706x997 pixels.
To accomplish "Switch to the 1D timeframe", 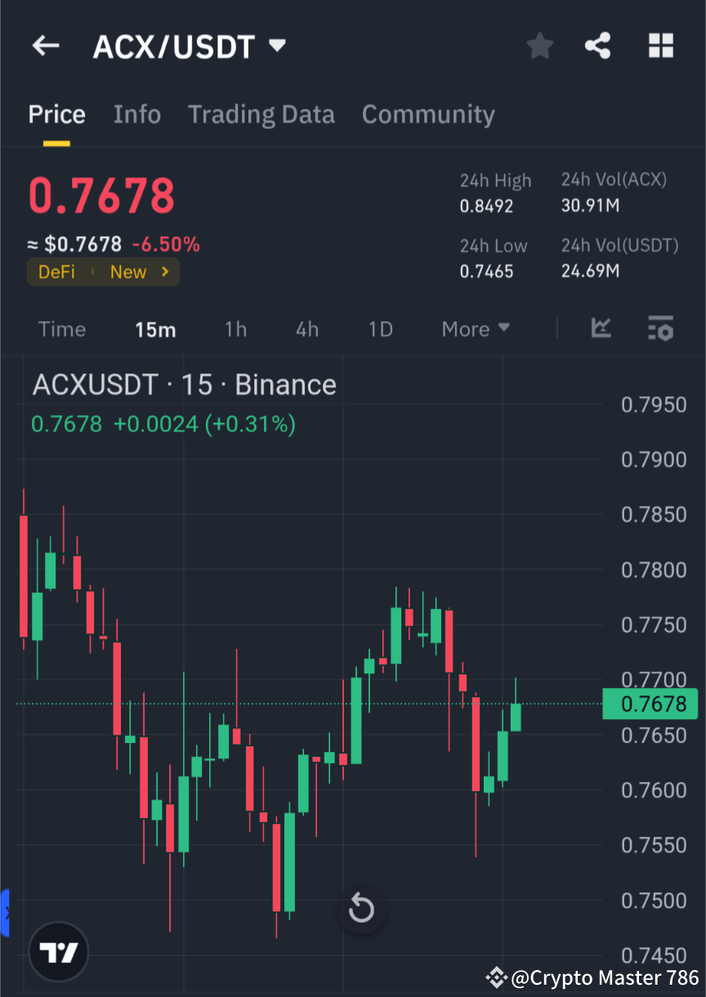I will (x=380, y=329).
